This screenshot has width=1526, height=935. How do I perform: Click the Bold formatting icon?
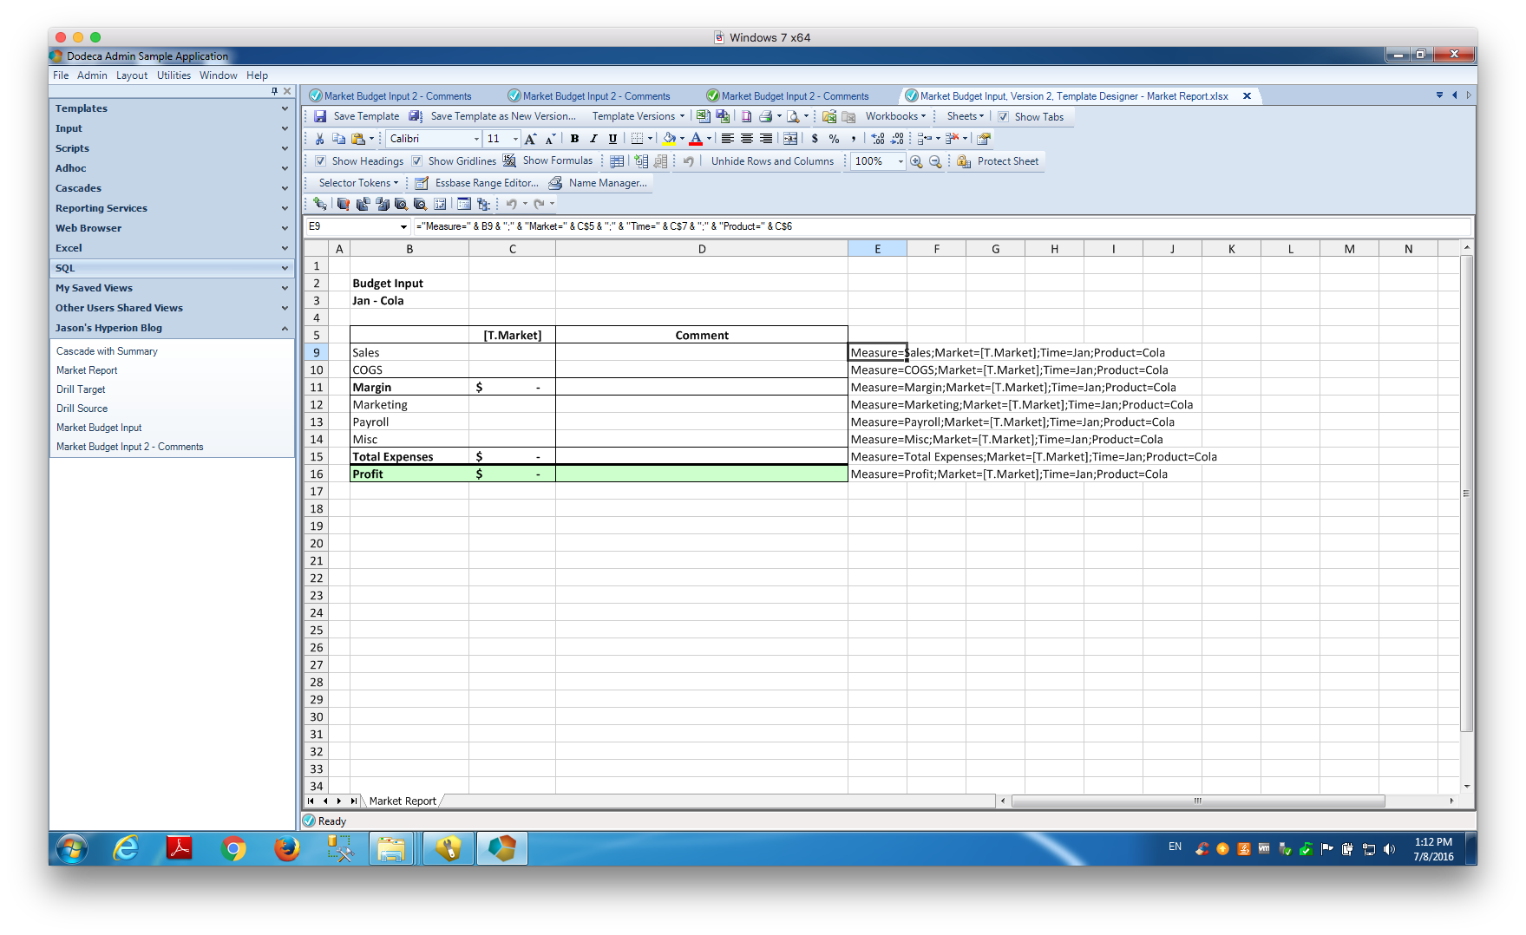tap(574, 139)
